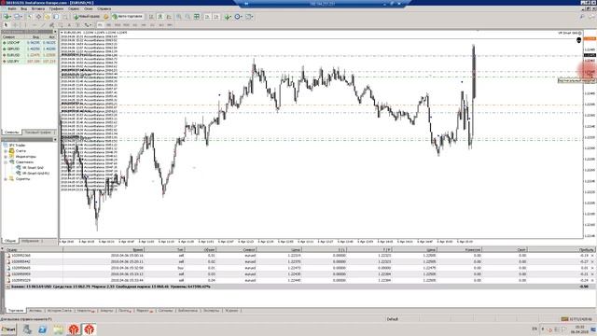Open the Windows Start button
Viewport: 597px width, 336px height.
(x=8, y=329)
